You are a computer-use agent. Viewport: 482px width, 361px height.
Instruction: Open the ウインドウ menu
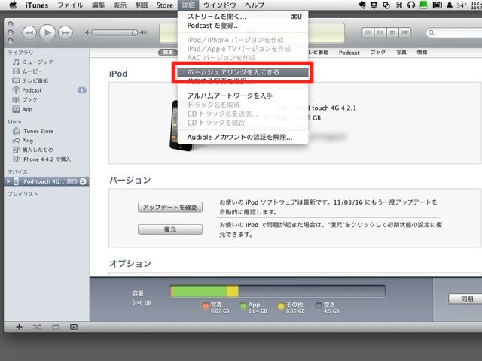point(220,5)
